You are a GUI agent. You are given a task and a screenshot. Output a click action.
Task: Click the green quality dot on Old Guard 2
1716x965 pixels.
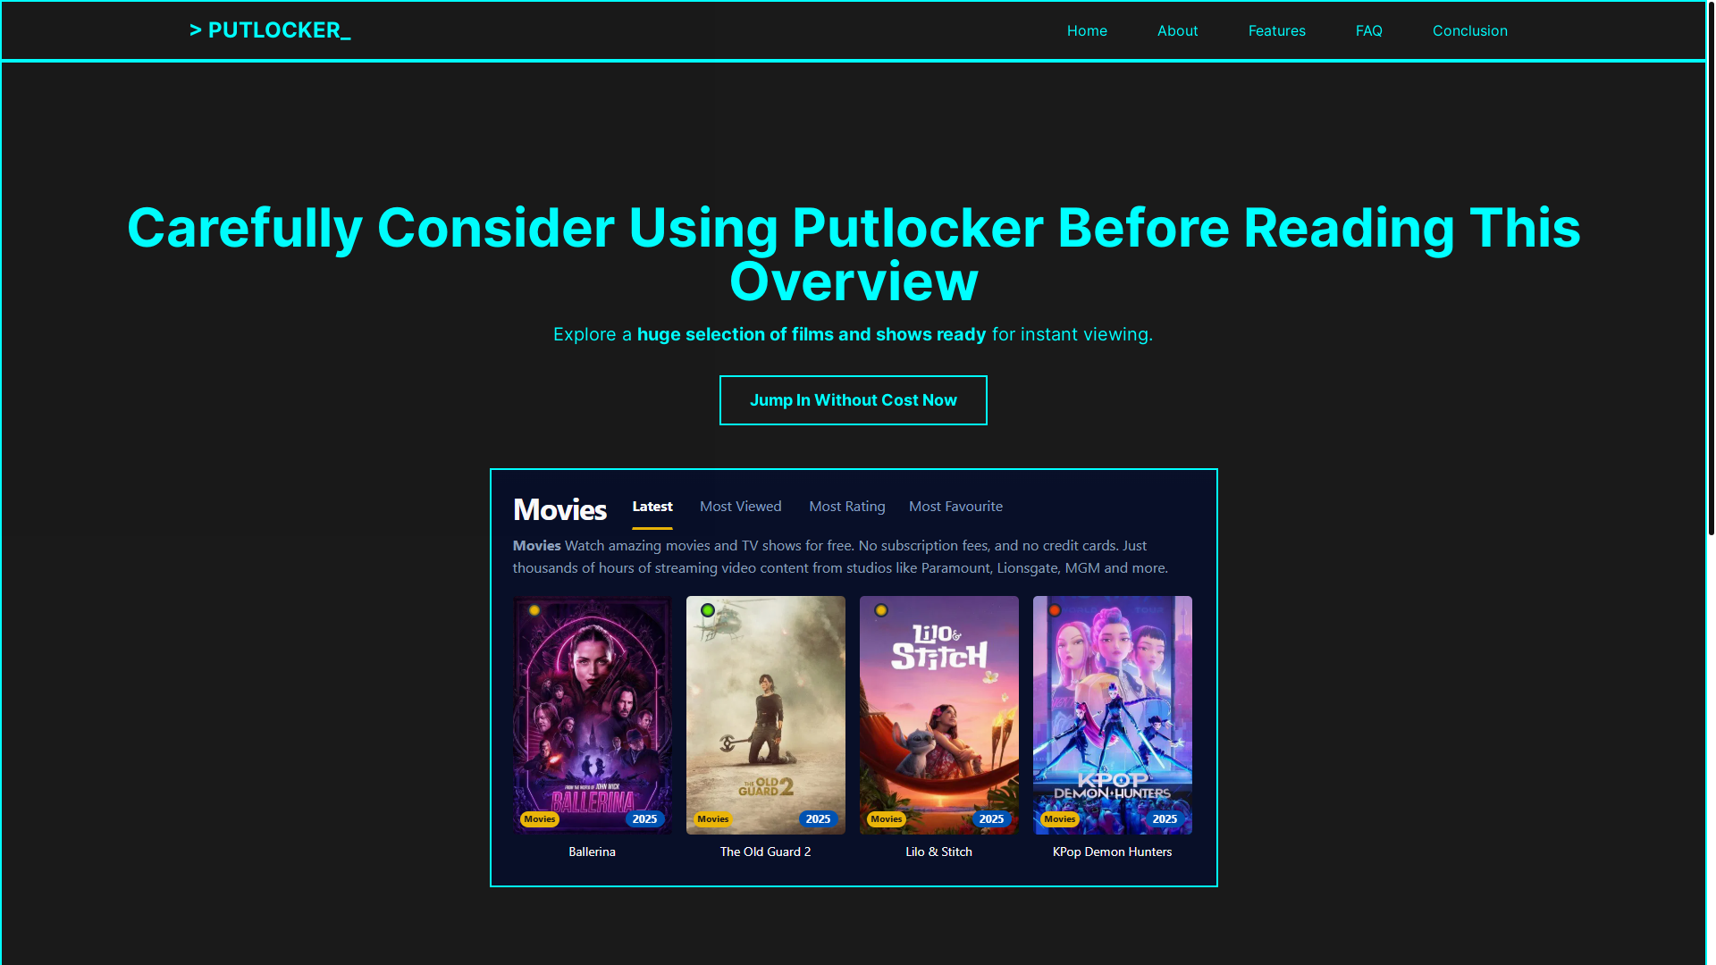point(708,611)
